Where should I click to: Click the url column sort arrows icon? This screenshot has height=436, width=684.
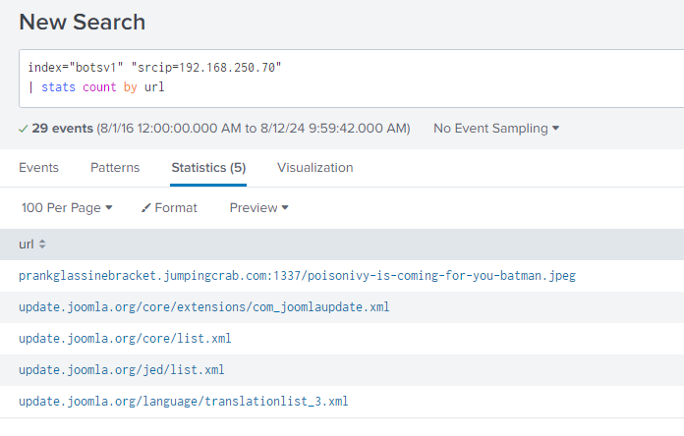[42, 245]
